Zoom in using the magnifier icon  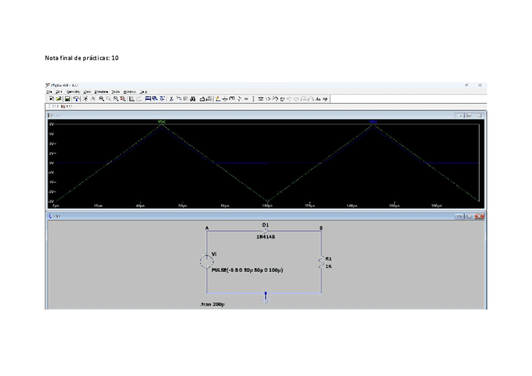[101, 98]
